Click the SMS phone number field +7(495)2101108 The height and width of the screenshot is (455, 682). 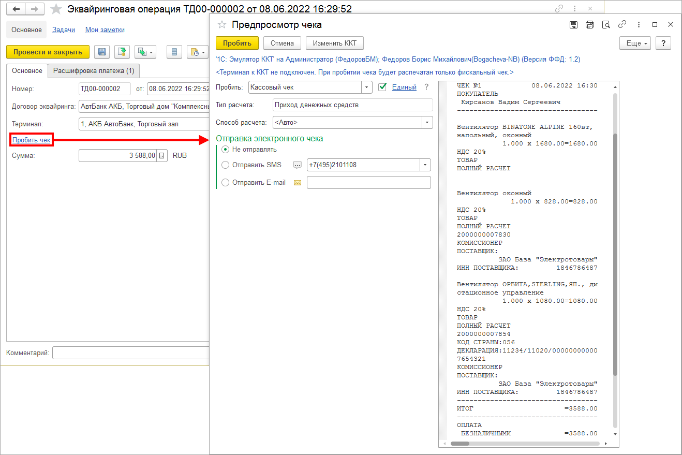point(363,165)
